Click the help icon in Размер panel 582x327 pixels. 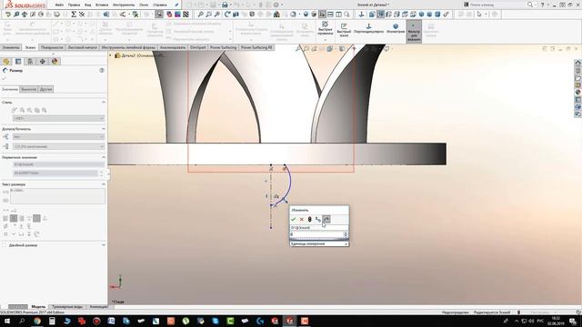102,70
